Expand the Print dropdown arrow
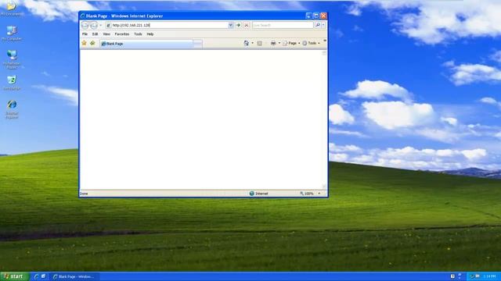Screen dimensions: 501x281 tap(279, 43)
